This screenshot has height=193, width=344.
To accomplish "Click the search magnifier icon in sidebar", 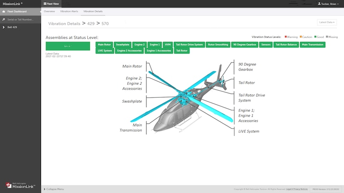I will [x=4, y=20].
